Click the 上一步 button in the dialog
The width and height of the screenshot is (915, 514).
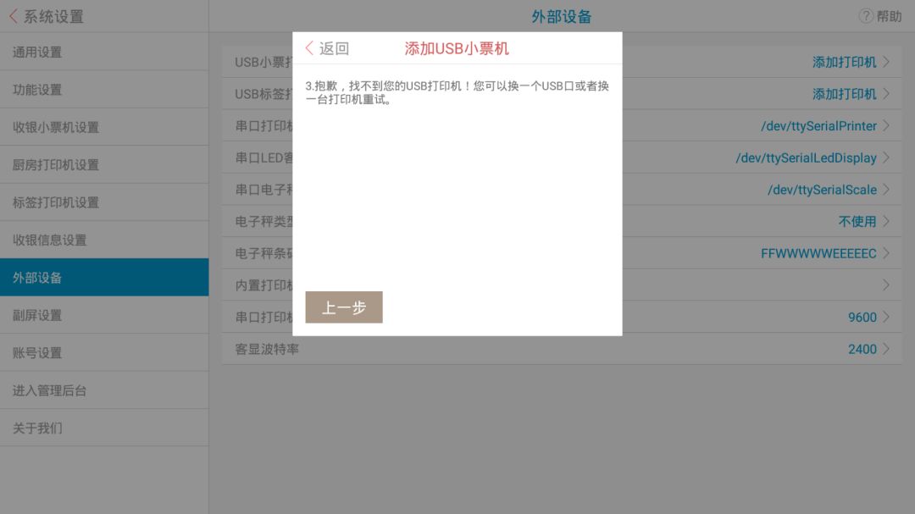pos(343,307)
